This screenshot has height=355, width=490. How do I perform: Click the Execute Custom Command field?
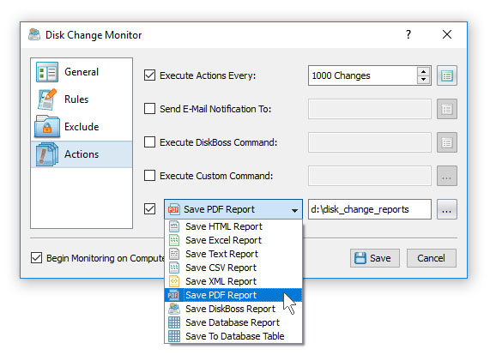click(x=370, y=176)
